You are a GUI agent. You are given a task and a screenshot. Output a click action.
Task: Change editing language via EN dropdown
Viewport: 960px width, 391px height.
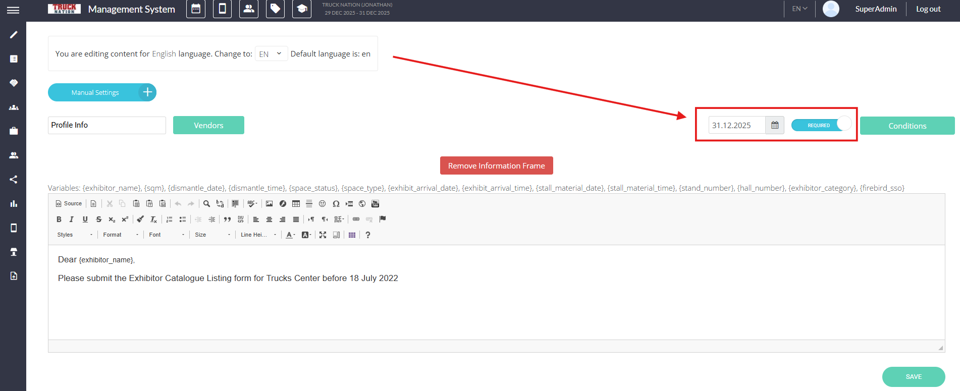(271, 54)
